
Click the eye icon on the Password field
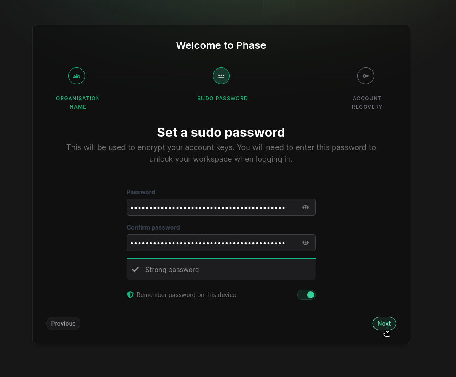click(305, 207)
